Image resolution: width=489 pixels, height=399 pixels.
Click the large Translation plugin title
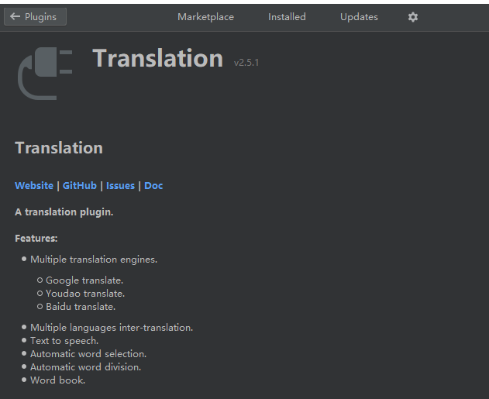click(158, 59)
